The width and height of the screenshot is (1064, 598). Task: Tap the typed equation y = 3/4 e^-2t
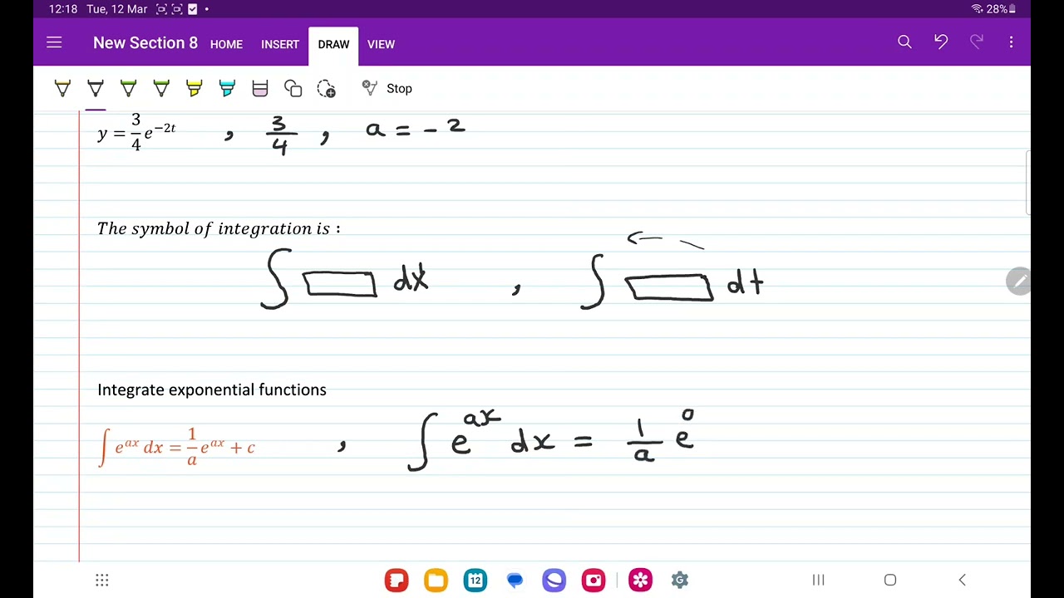click(x=136, y=132)
